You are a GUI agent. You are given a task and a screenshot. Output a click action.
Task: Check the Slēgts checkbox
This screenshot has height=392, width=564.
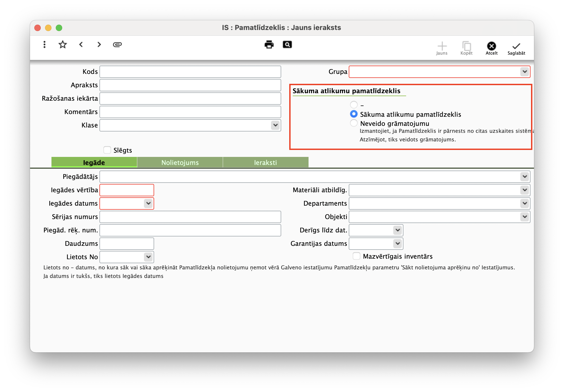pos(107,150)
